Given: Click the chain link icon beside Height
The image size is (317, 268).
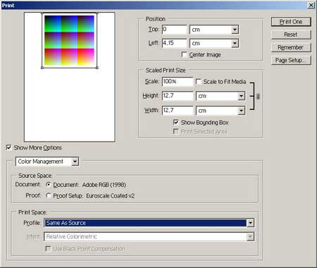Looking at the screenshot, I should point(258,96).
